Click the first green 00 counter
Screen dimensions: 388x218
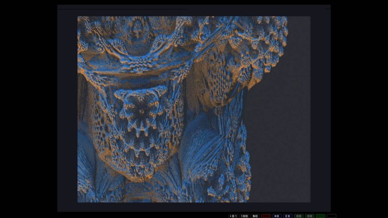coord(299,216)
